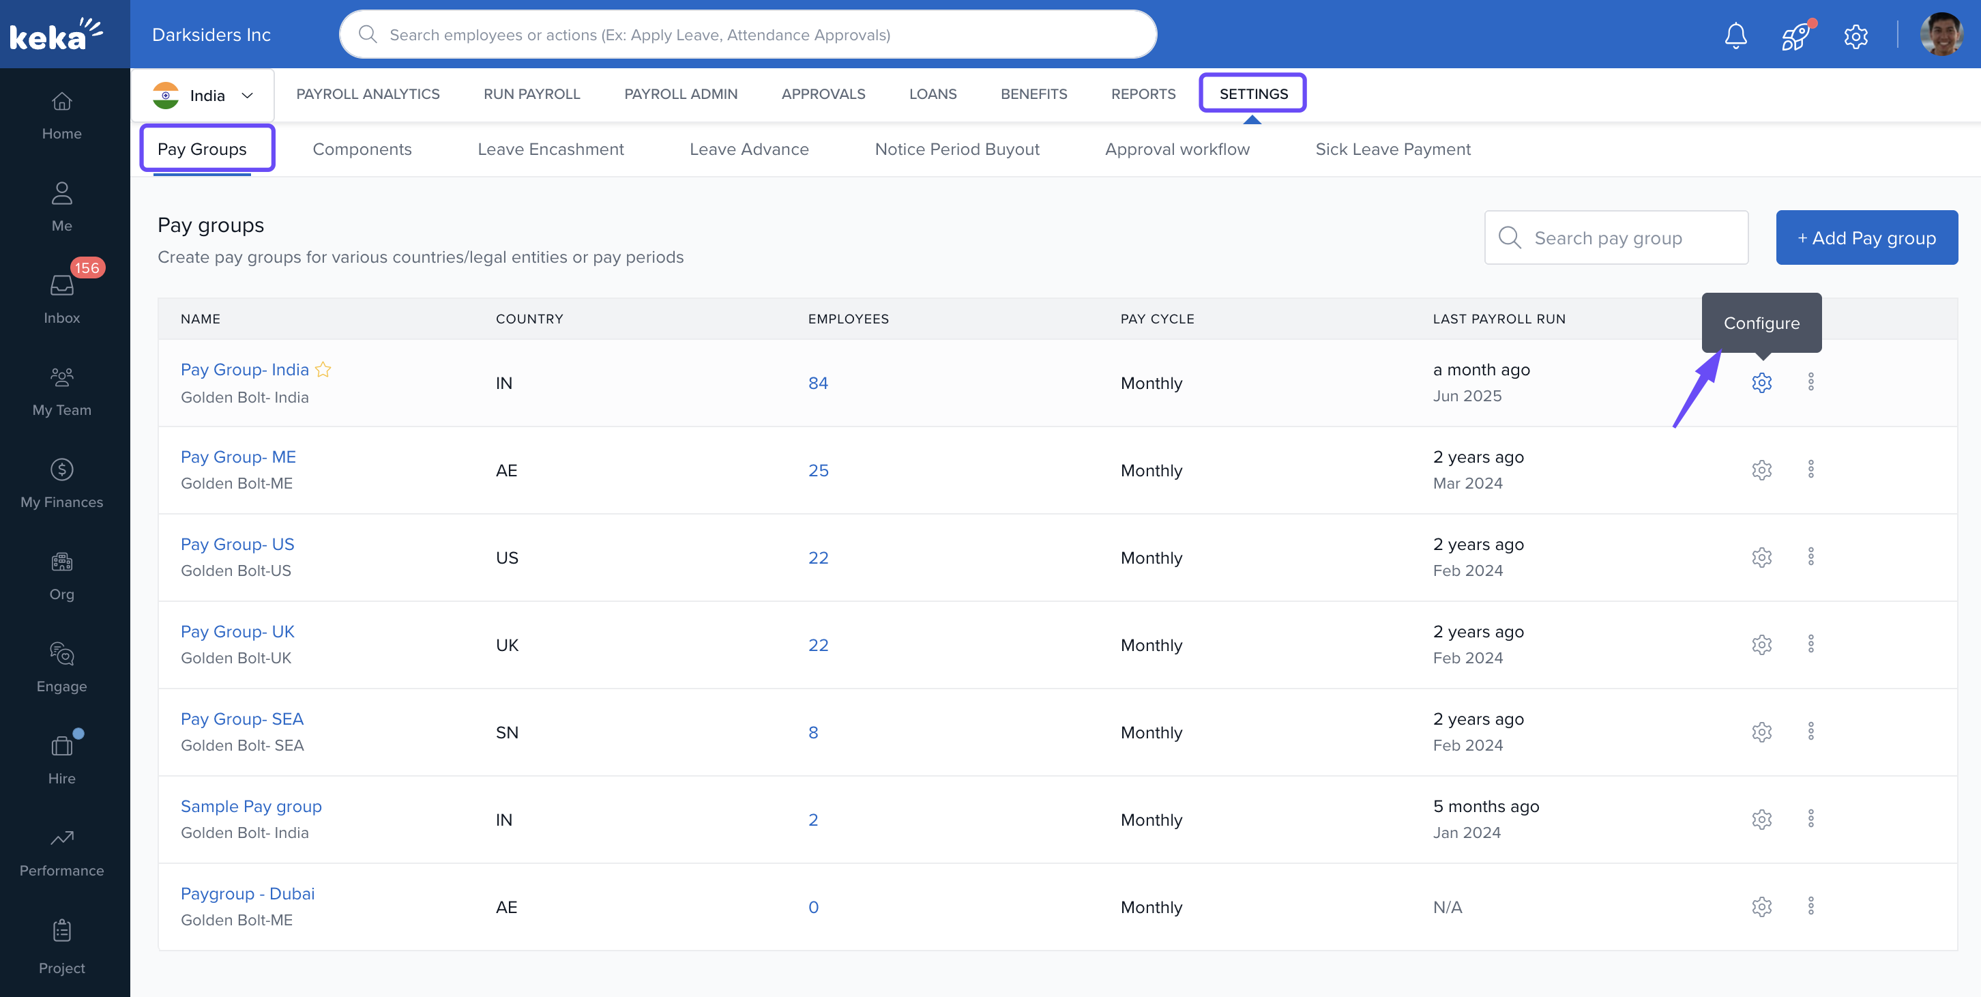Screen dimensions: 1981x997
Task: Open more options for Pay Group- ME
Action: tap(1810, 469)
